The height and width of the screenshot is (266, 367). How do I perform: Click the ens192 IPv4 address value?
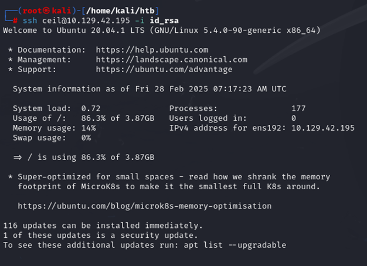(x=322, y=128)
